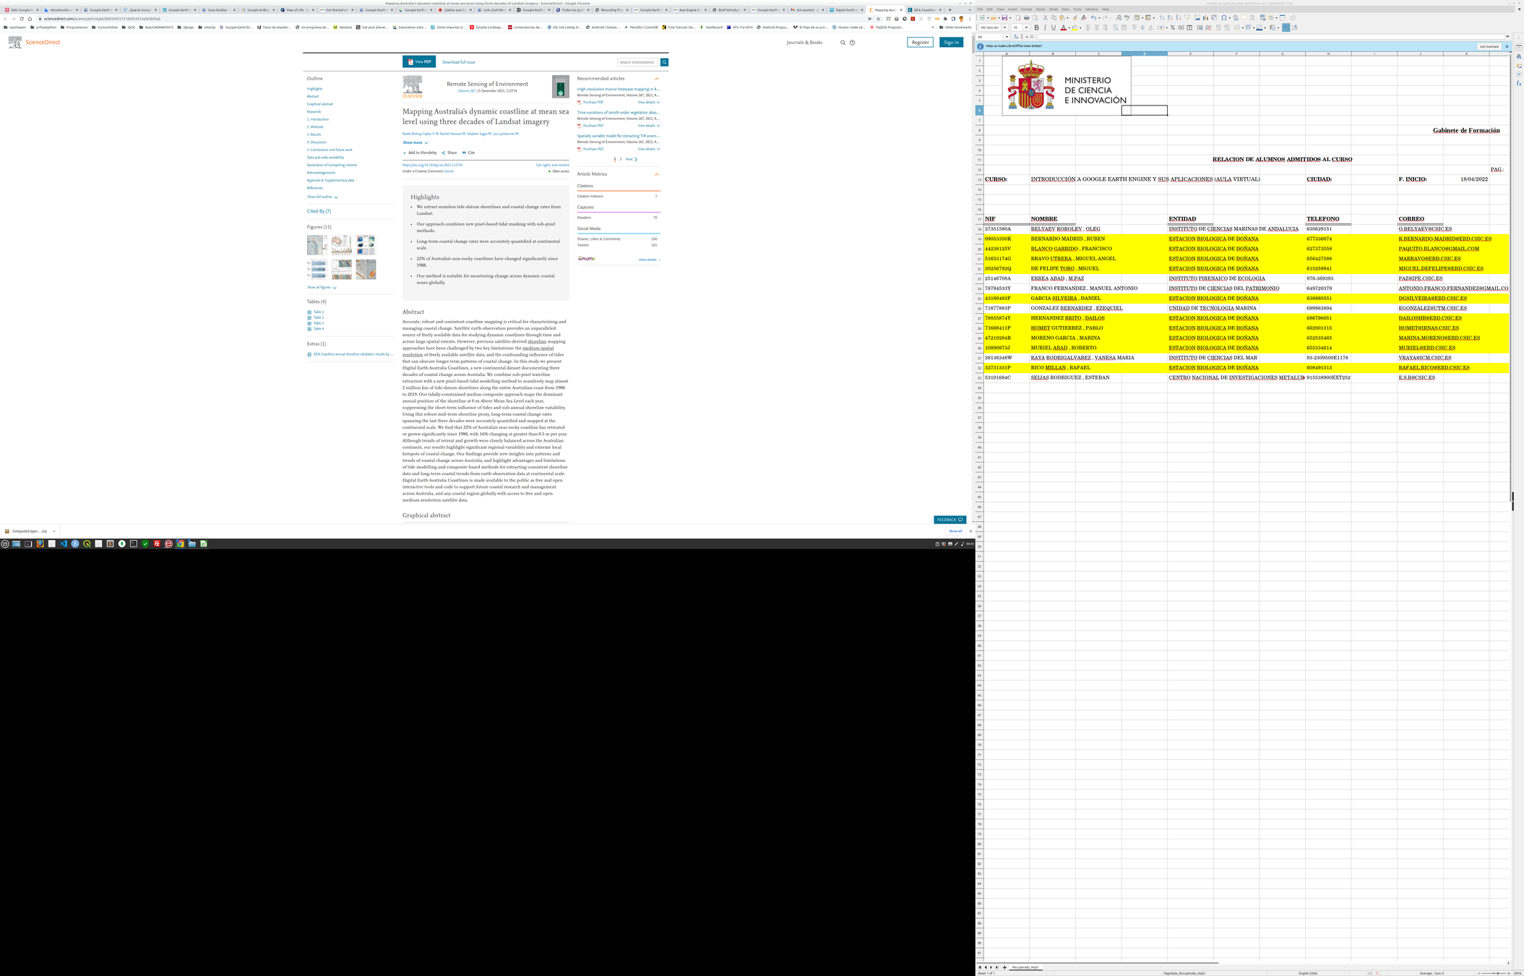Click the Special Character omega icon
The image size is (1524, 976).
1224,17
